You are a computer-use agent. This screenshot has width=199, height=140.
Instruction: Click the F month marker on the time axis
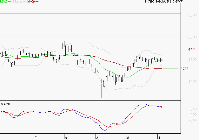point(36,137)
